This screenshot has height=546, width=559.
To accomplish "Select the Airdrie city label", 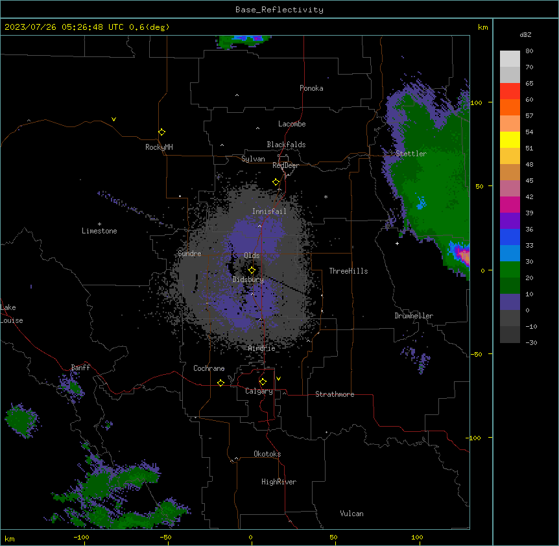I will (x=262, y=348).
